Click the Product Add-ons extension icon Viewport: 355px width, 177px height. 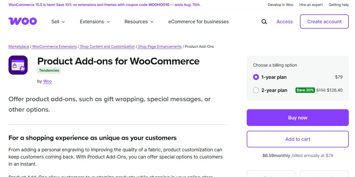tap(18, 65)
